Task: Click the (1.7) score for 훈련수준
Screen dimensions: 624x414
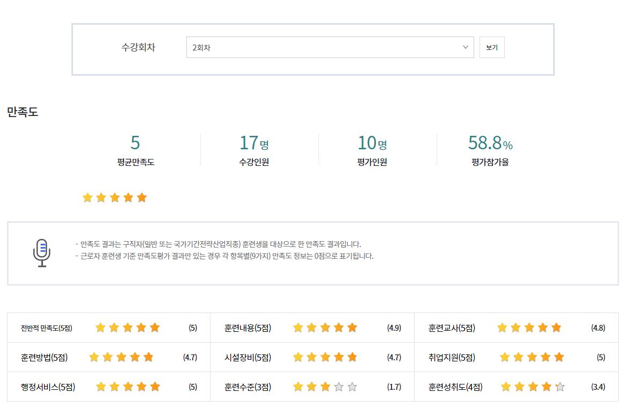Action: pyautogui.click(x=394, y=387)
